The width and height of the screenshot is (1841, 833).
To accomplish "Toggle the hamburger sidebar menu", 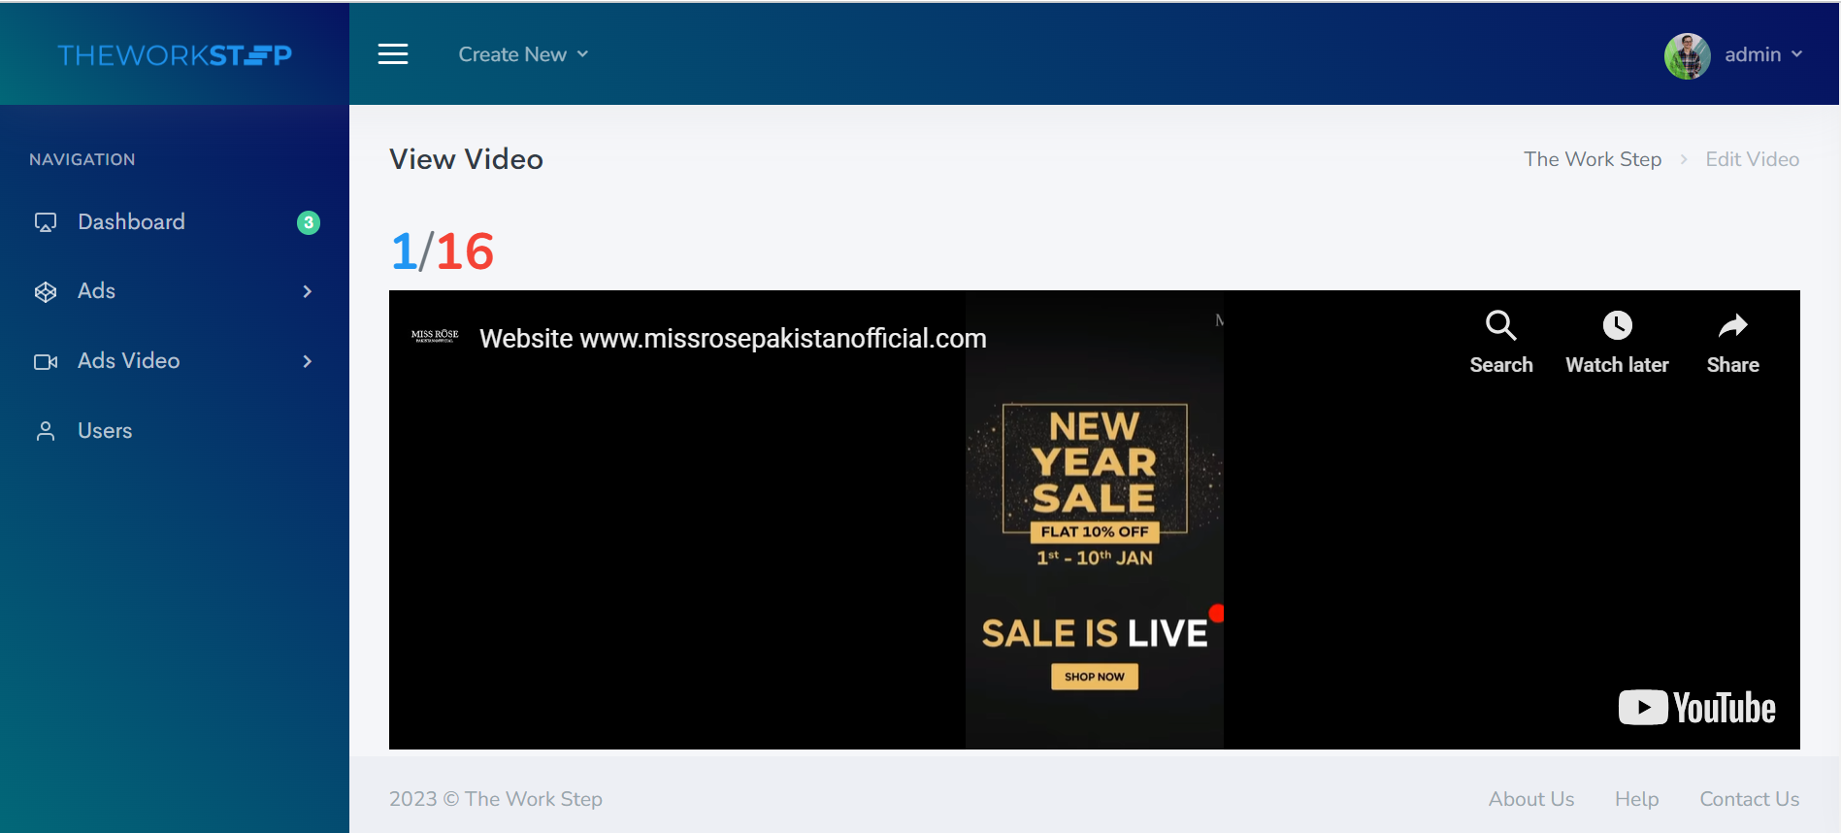I will (393, 54).
